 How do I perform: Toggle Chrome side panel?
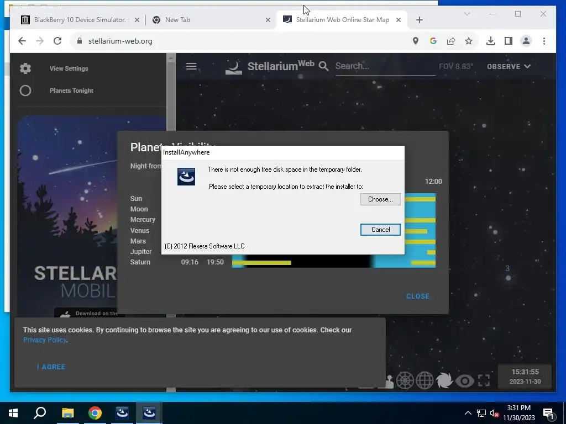pos(509,41)
